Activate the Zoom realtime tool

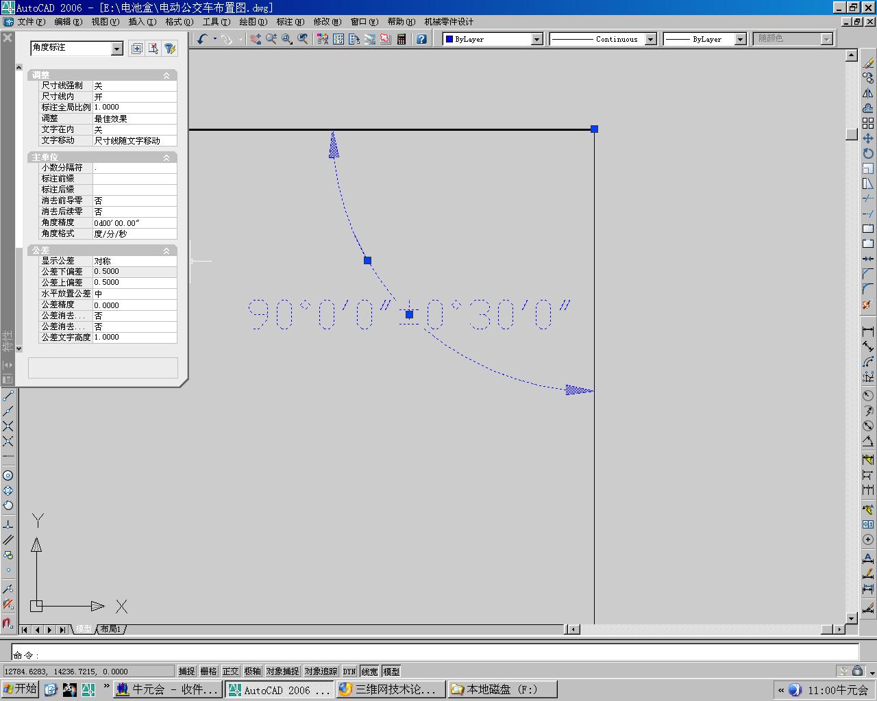coord(271,39)
